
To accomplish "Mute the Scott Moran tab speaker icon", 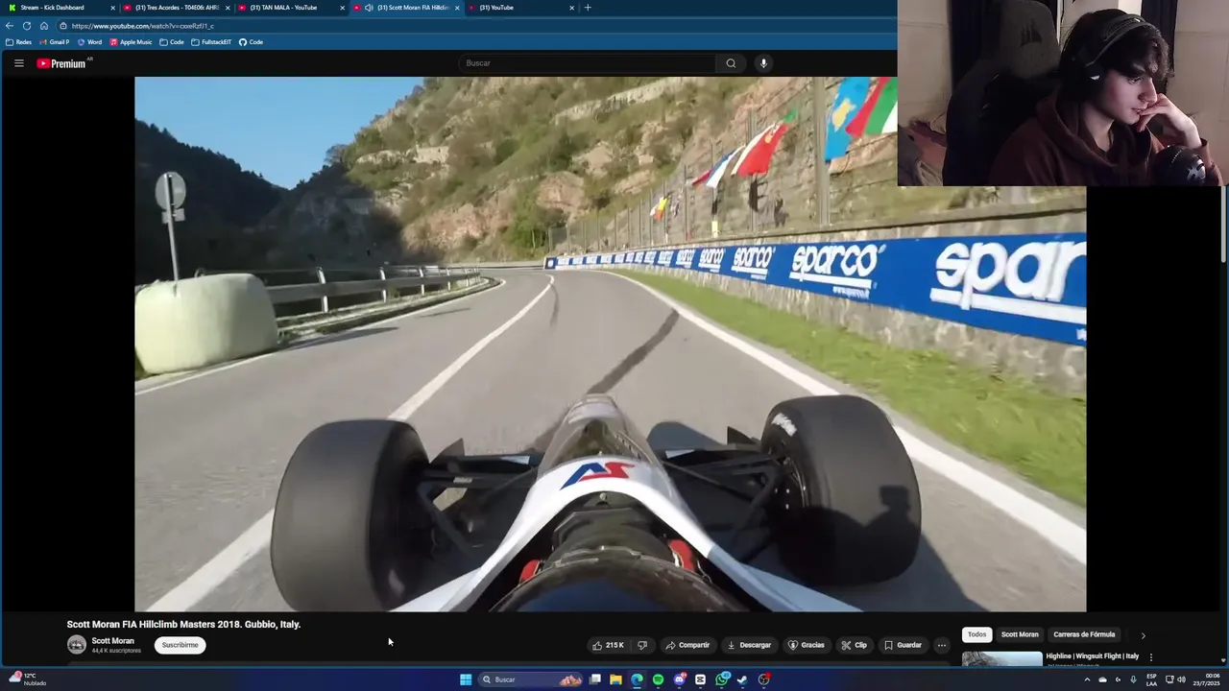I will coord(369,8).
